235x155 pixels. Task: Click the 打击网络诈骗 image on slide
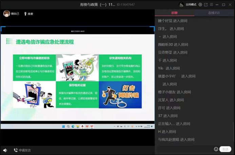pyautogui.click(x=120, y=95)
